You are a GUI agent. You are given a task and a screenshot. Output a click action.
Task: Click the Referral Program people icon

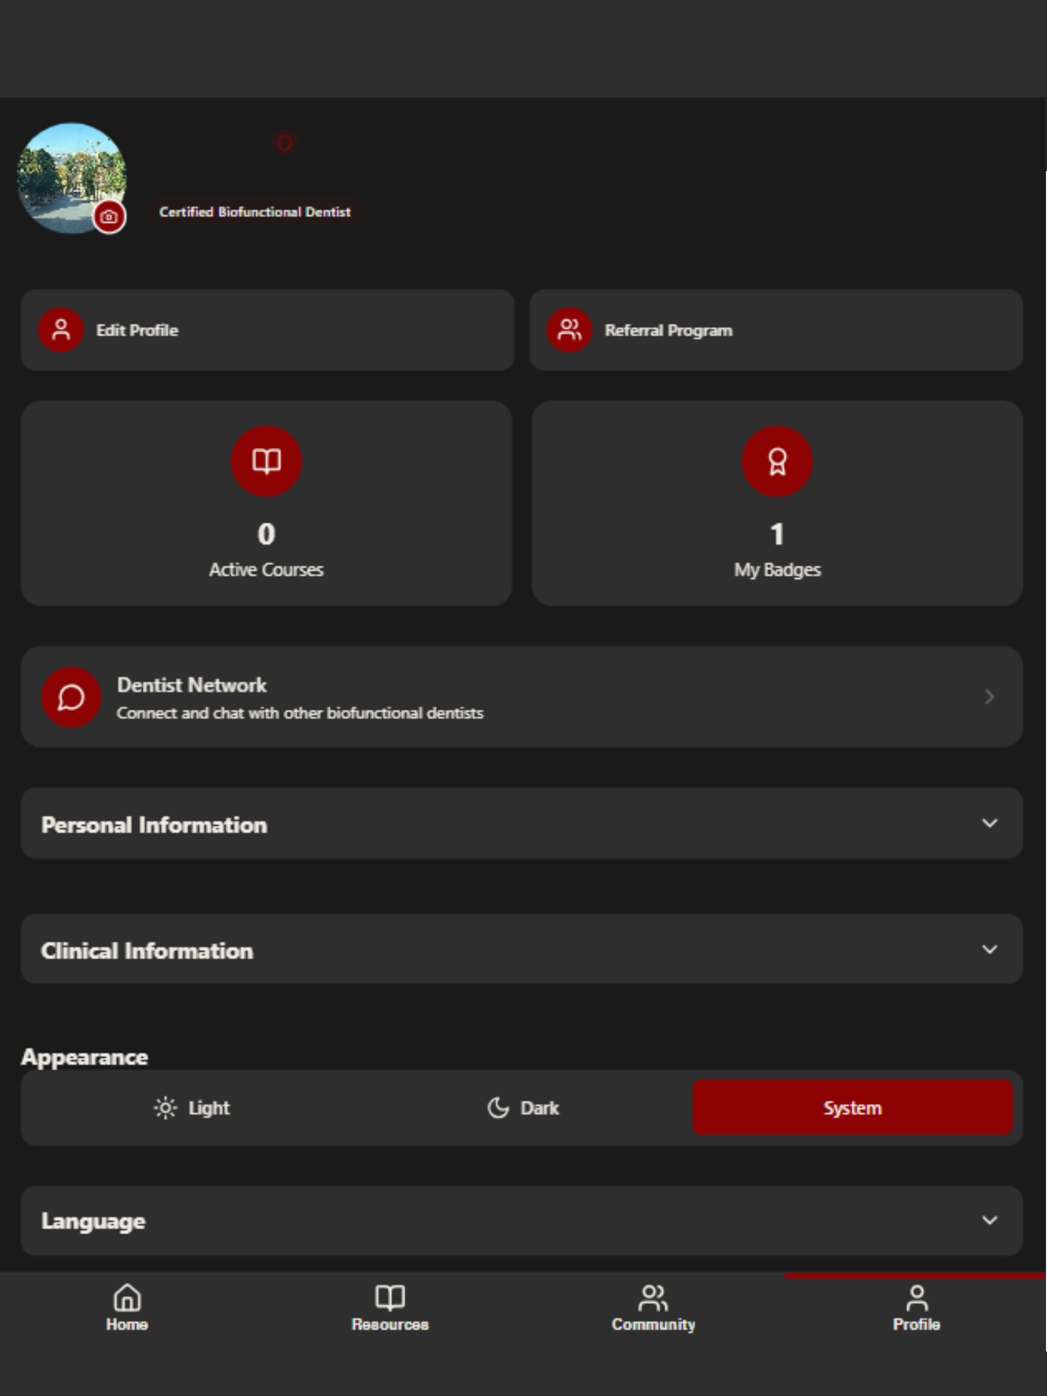570,330
